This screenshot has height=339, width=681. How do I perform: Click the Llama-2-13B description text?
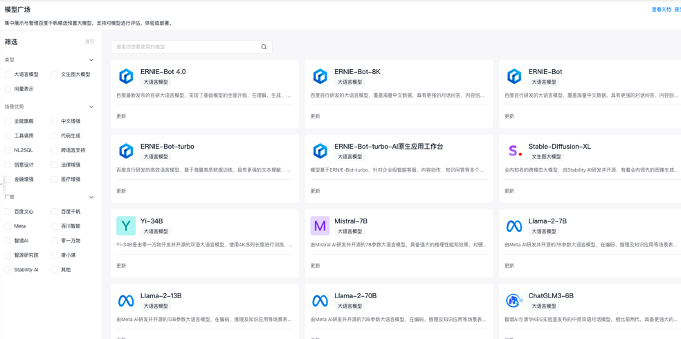pyautogui.click(x=203, y=320)
